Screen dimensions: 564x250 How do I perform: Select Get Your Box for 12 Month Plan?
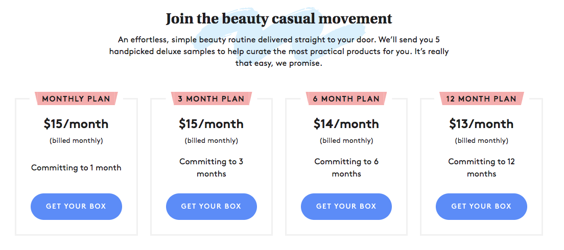[481, 207]
